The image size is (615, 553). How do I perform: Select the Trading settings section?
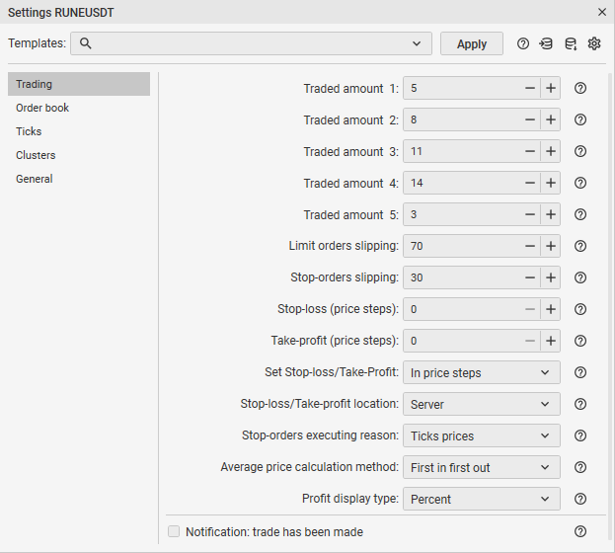(x=79, y=84)
